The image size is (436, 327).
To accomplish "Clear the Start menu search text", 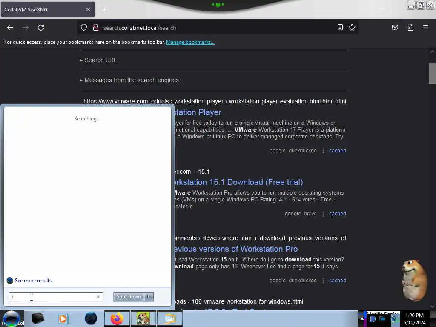I will tap(98, 297).
